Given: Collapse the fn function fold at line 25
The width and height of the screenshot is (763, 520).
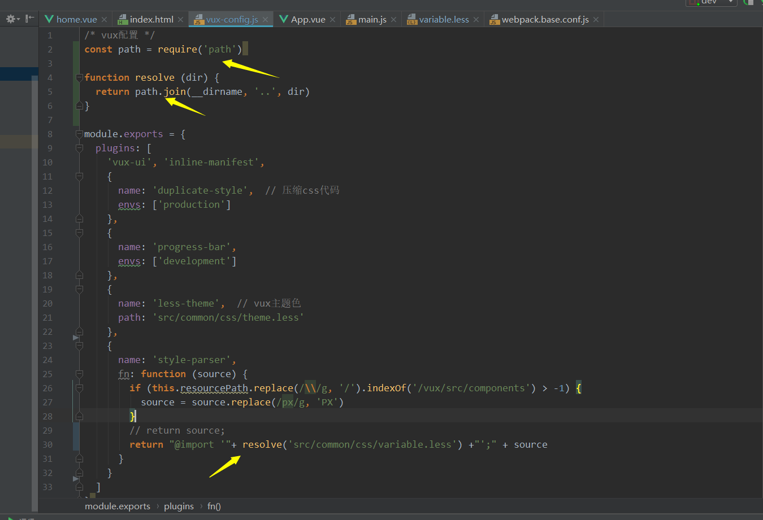Looking at the screenshot, I should click(79, 374).
